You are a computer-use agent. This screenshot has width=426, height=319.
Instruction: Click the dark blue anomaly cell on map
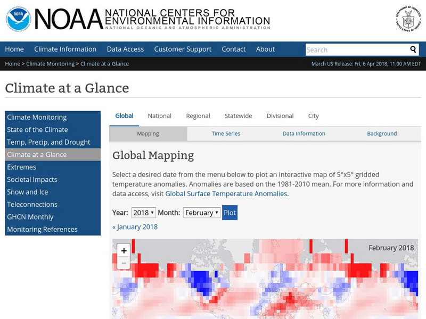(200, 278)
